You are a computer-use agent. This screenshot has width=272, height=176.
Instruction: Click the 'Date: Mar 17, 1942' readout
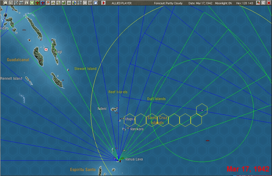pos(200,3)
